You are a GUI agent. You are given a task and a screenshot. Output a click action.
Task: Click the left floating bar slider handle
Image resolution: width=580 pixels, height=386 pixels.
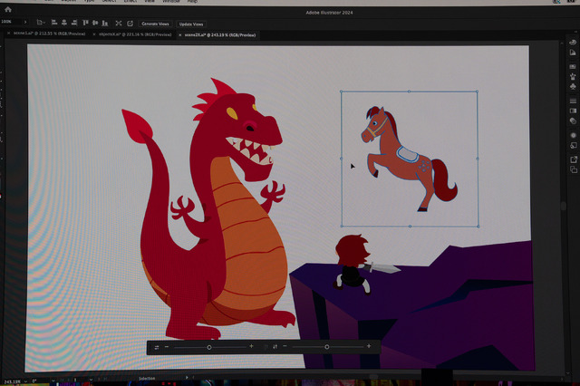(x=209, y=347)
